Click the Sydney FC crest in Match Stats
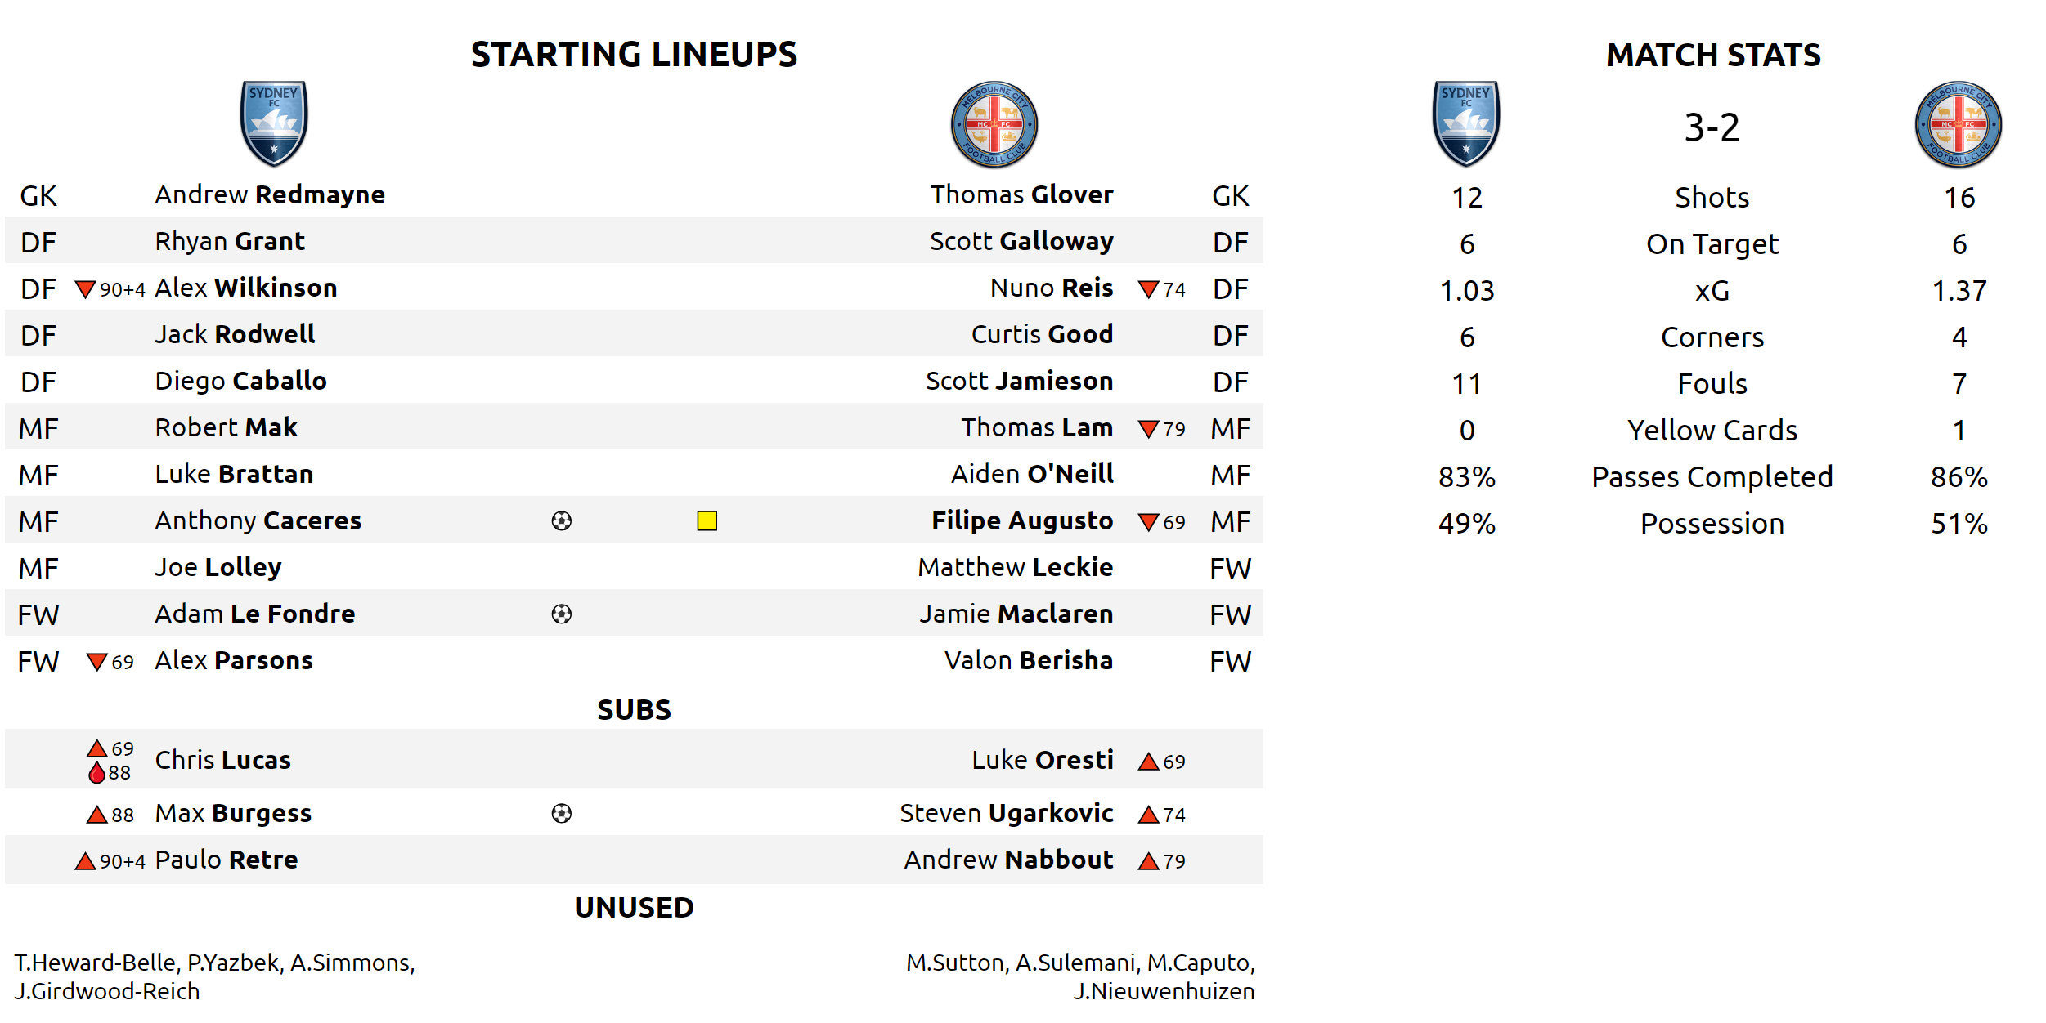This screenshot has height=1023, width=2046. click(1466, 124)
